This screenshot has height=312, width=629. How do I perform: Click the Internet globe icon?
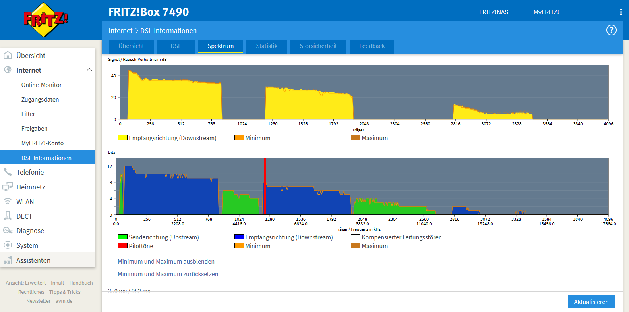8,70
